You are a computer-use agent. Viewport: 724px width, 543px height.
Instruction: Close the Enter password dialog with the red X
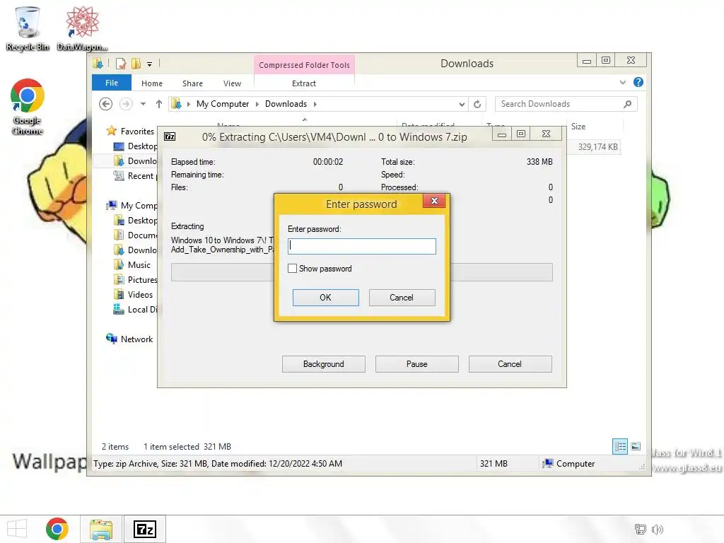coord(434,201)
